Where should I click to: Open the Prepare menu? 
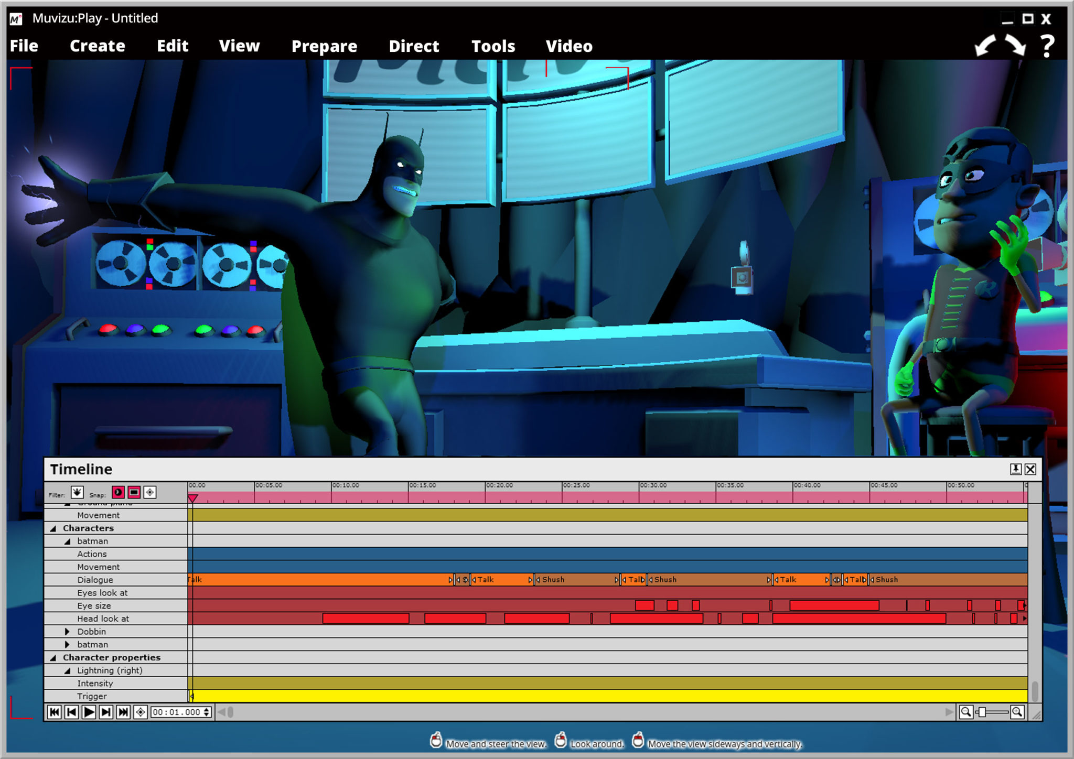324,46
